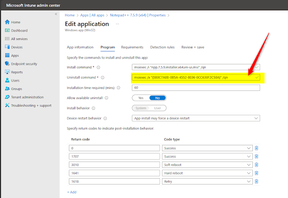Click return code field containing 3010

click(114, 165)
